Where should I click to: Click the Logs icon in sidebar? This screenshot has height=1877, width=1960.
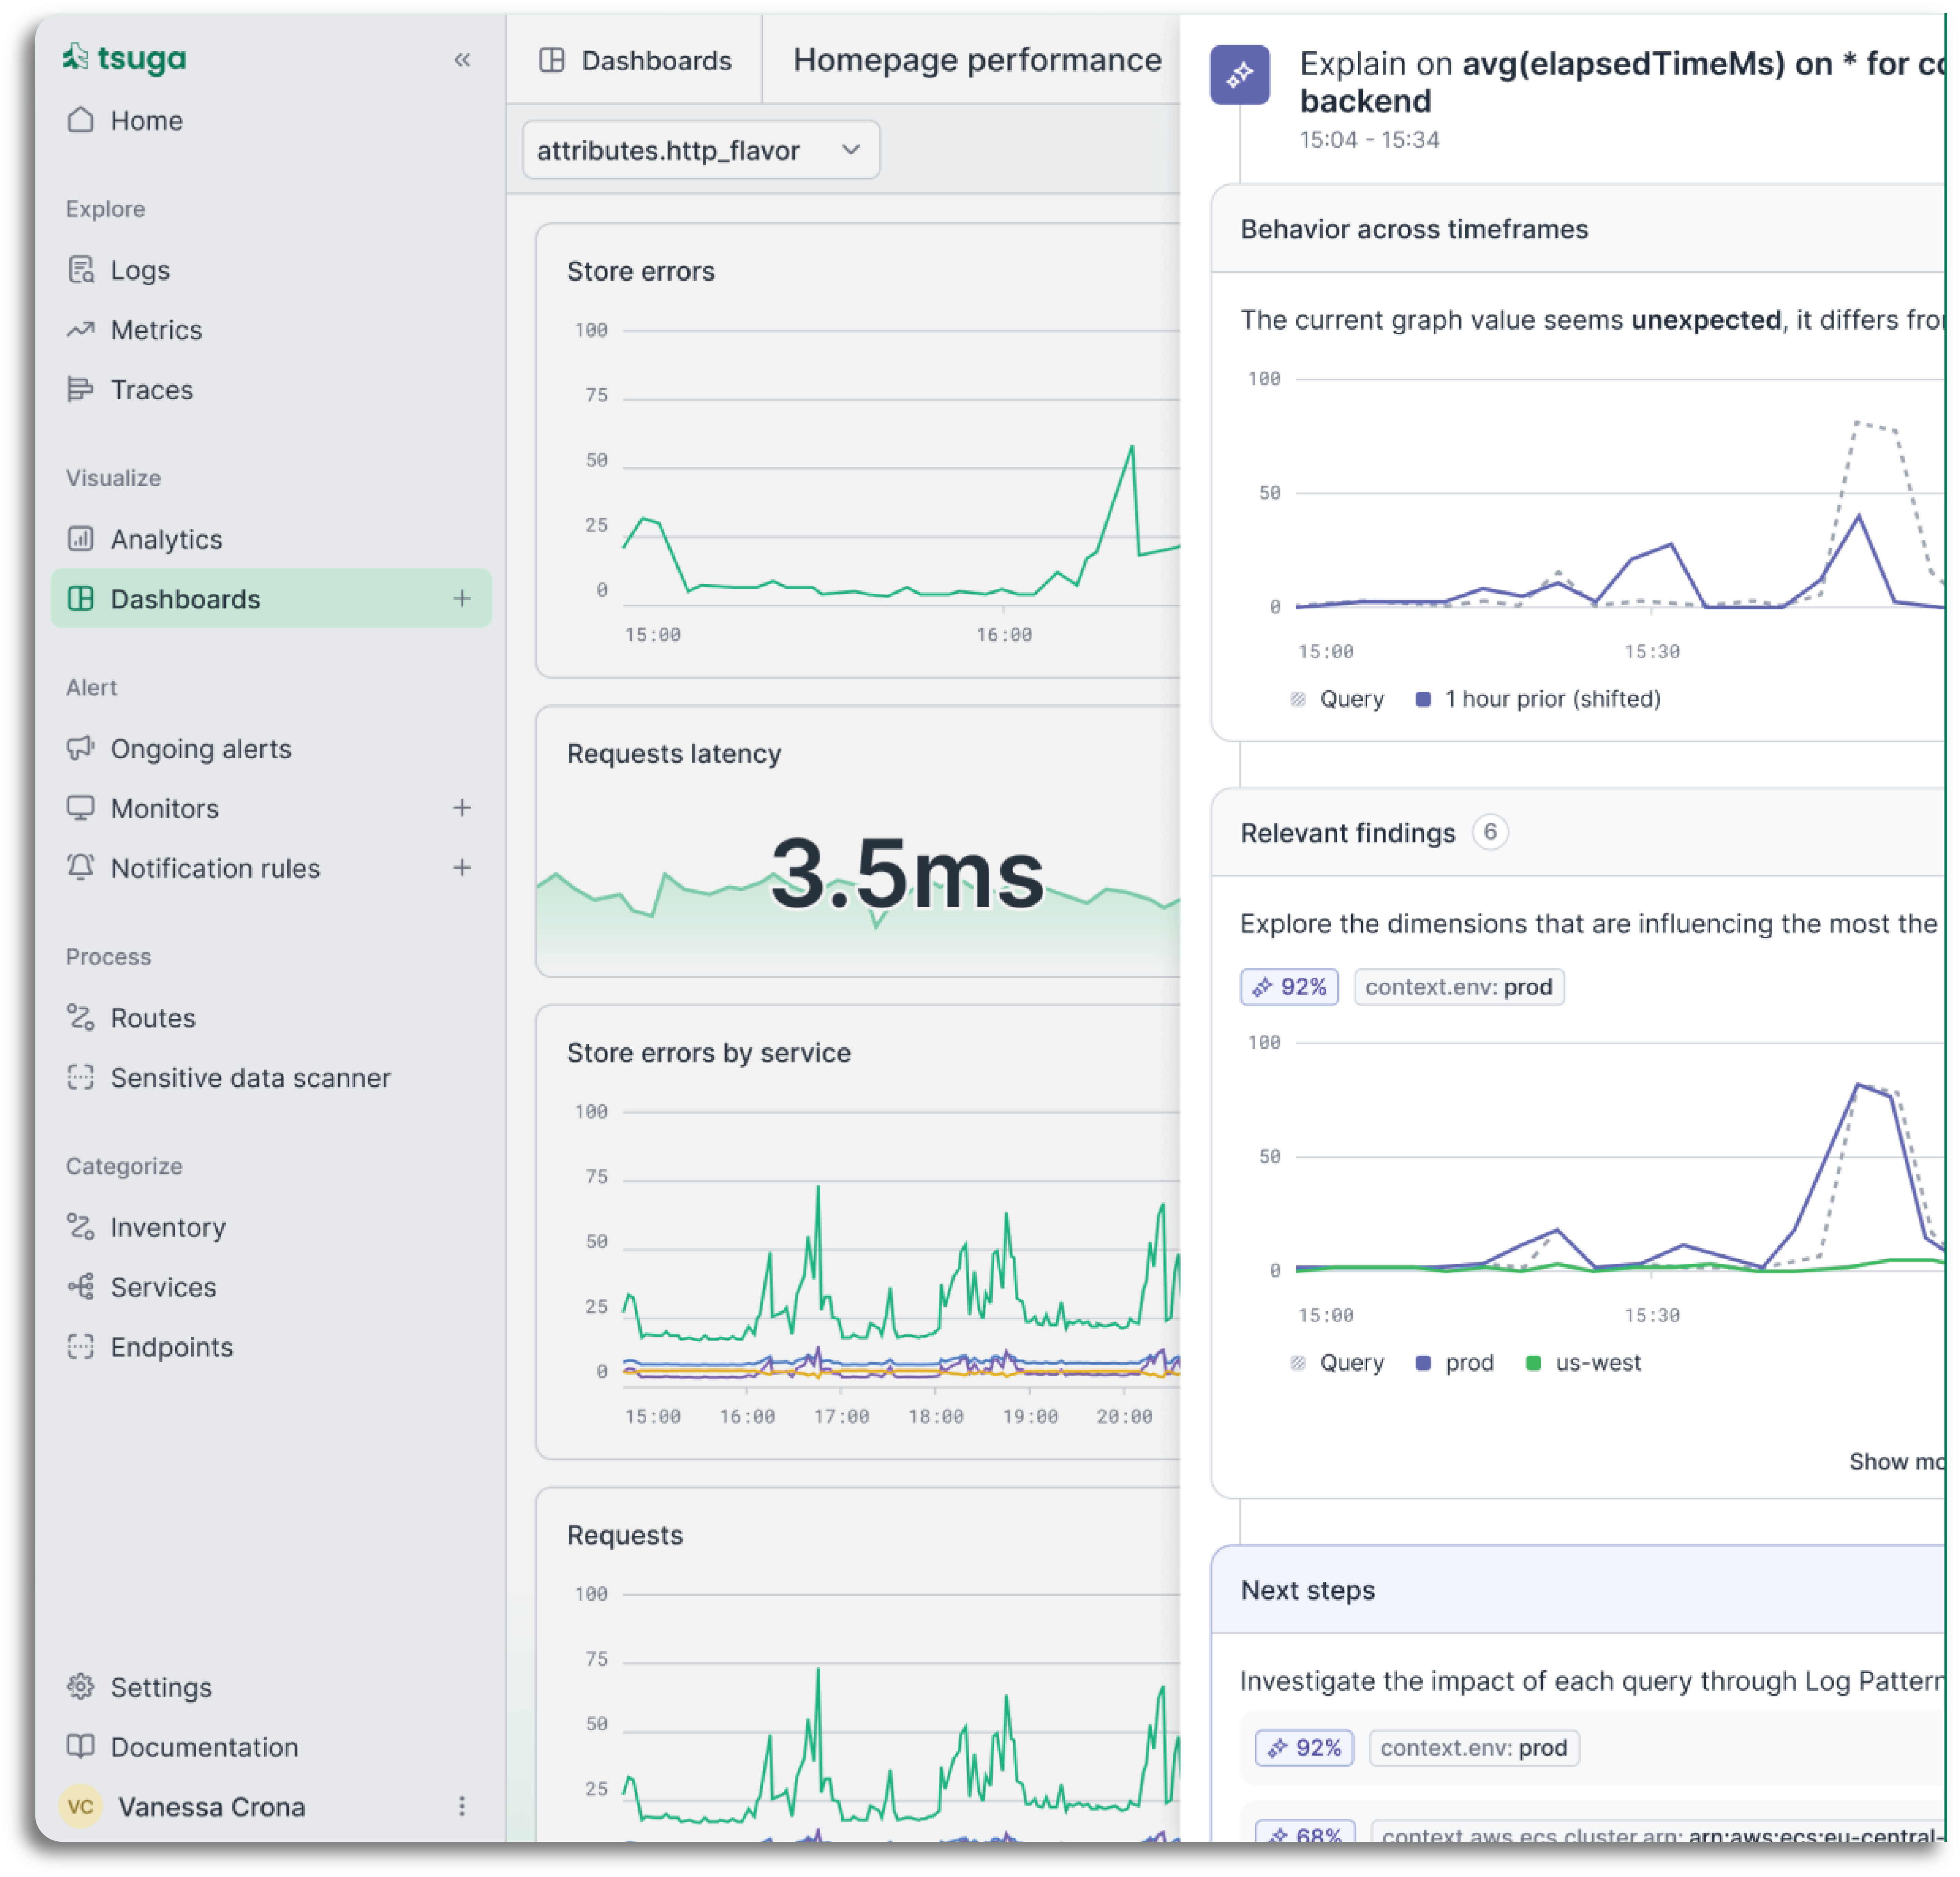[x=80, y=270]
